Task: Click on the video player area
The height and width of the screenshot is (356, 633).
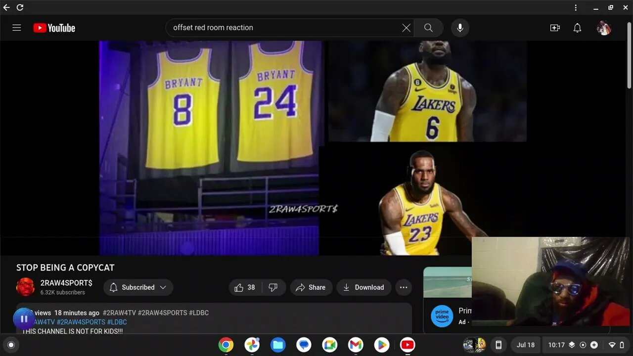Action: tap(313, 148)
